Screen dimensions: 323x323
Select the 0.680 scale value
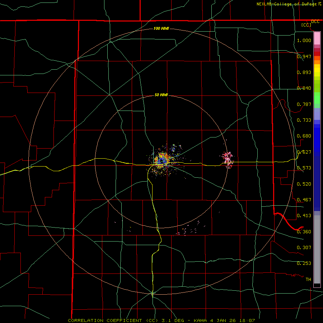pyautogui.click(x=304, y=136)
